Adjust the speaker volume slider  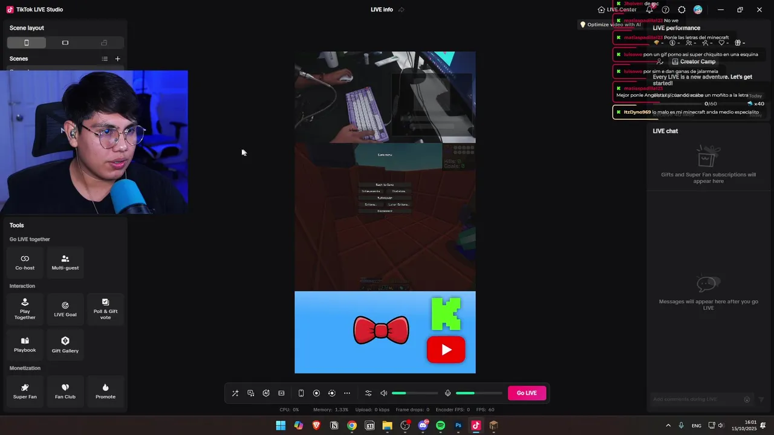coord(415,393)
